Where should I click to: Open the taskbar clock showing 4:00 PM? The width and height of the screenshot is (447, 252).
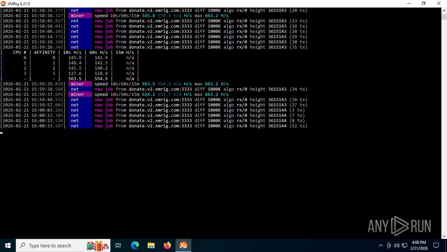[x=419, y=245]
